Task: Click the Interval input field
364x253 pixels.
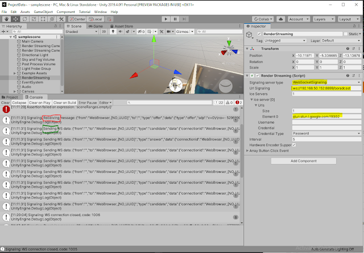Action: [326, 139]
